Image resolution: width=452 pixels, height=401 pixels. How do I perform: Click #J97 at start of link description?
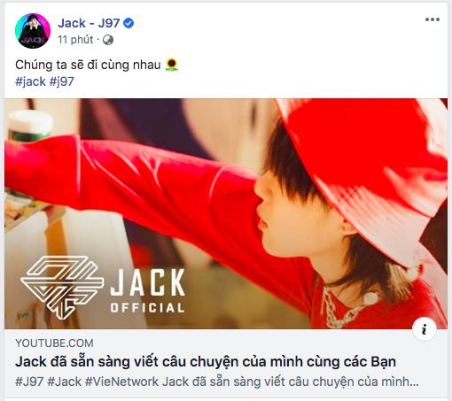(x=29, y=382)
